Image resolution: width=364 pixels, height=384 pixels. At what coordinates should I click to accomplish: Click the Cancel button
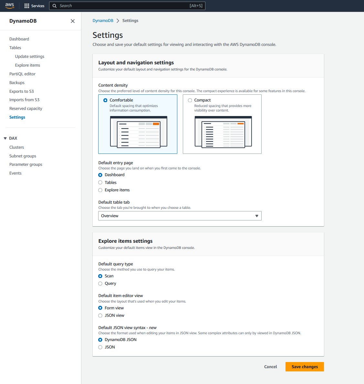[270, 367]
